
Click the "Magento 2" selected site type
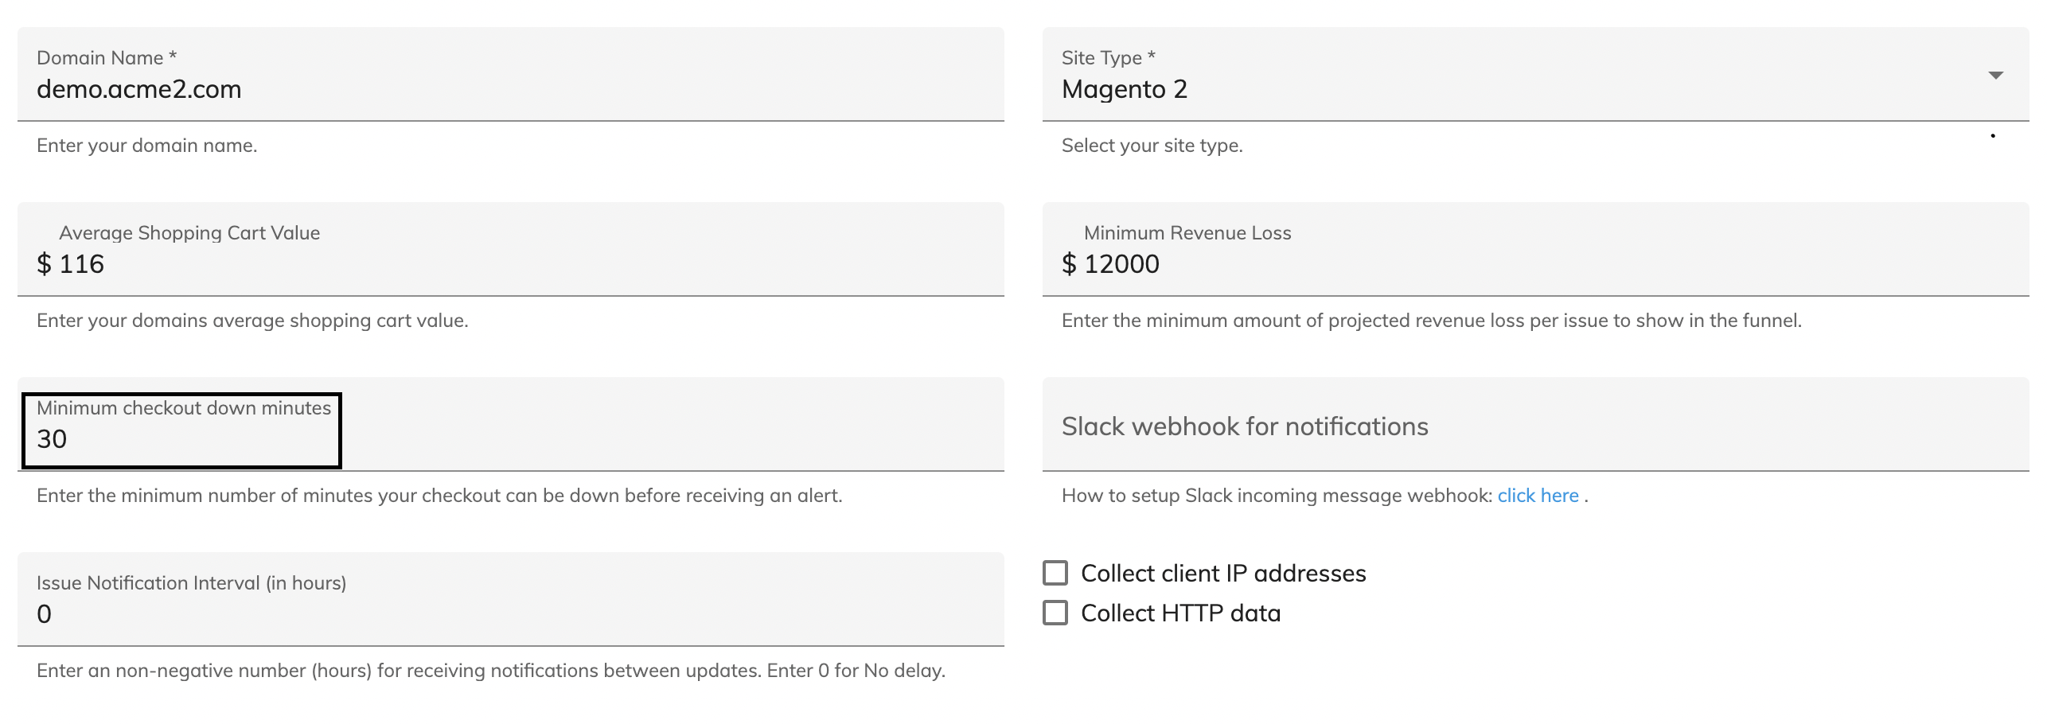pyautogui.click(x=1124, y=89)
